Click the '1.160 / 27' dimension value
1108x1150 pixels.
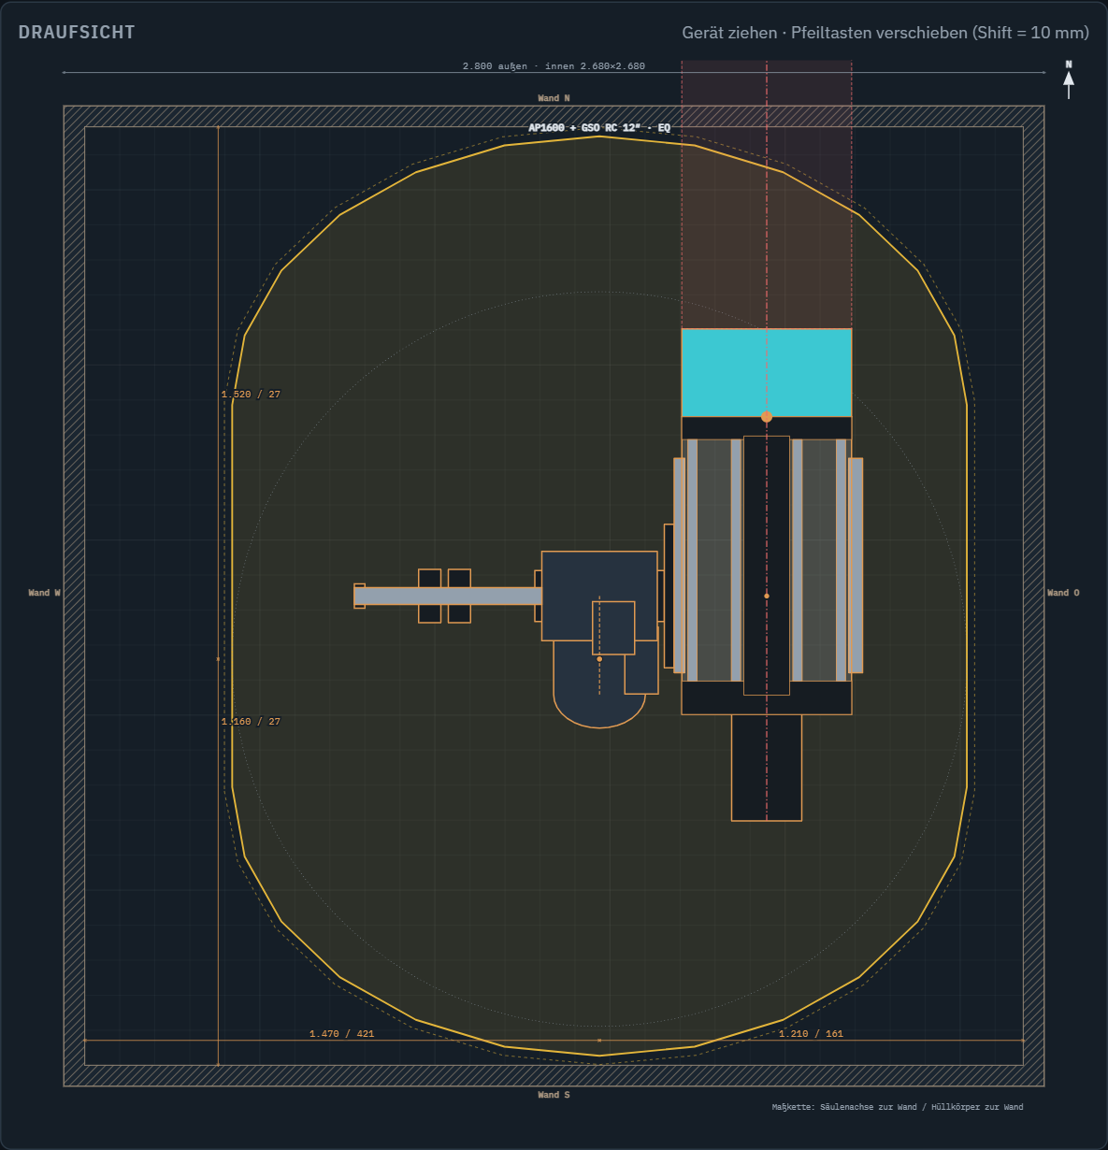coord(251,722)
